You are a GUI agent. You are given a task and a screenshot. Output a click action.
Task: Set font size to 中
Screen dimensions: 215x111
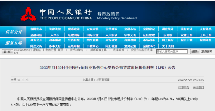click(23, 80)
